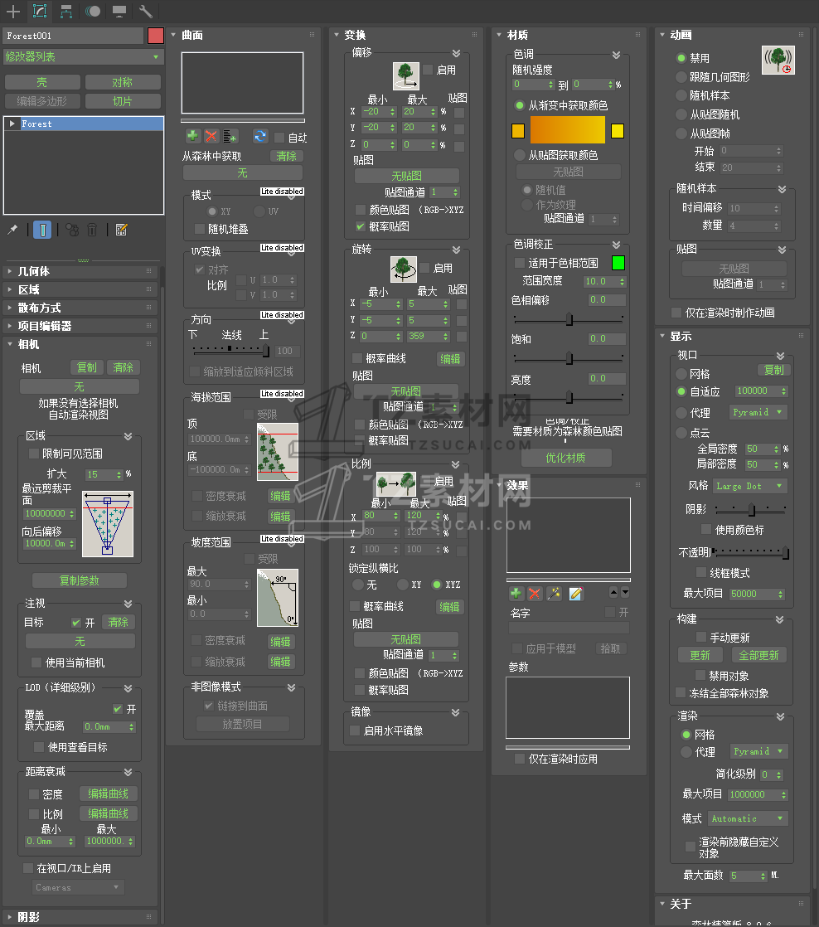
Task: Delete effect using the red X icon
Action: point(534,594)
